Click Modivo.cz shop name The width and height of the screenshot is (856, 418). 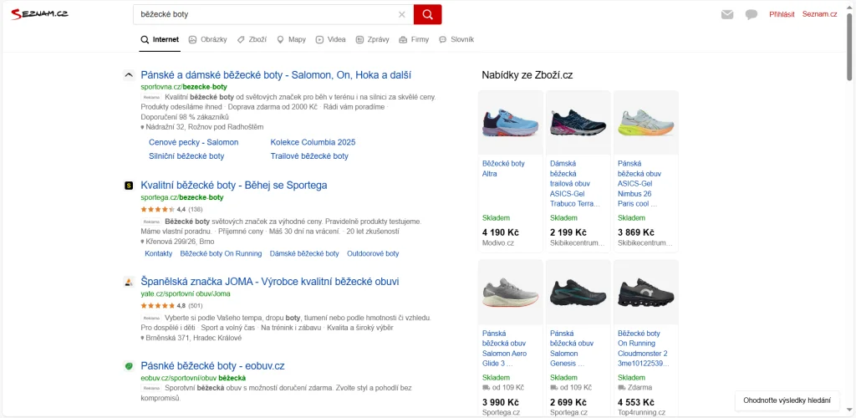(498, 242)
